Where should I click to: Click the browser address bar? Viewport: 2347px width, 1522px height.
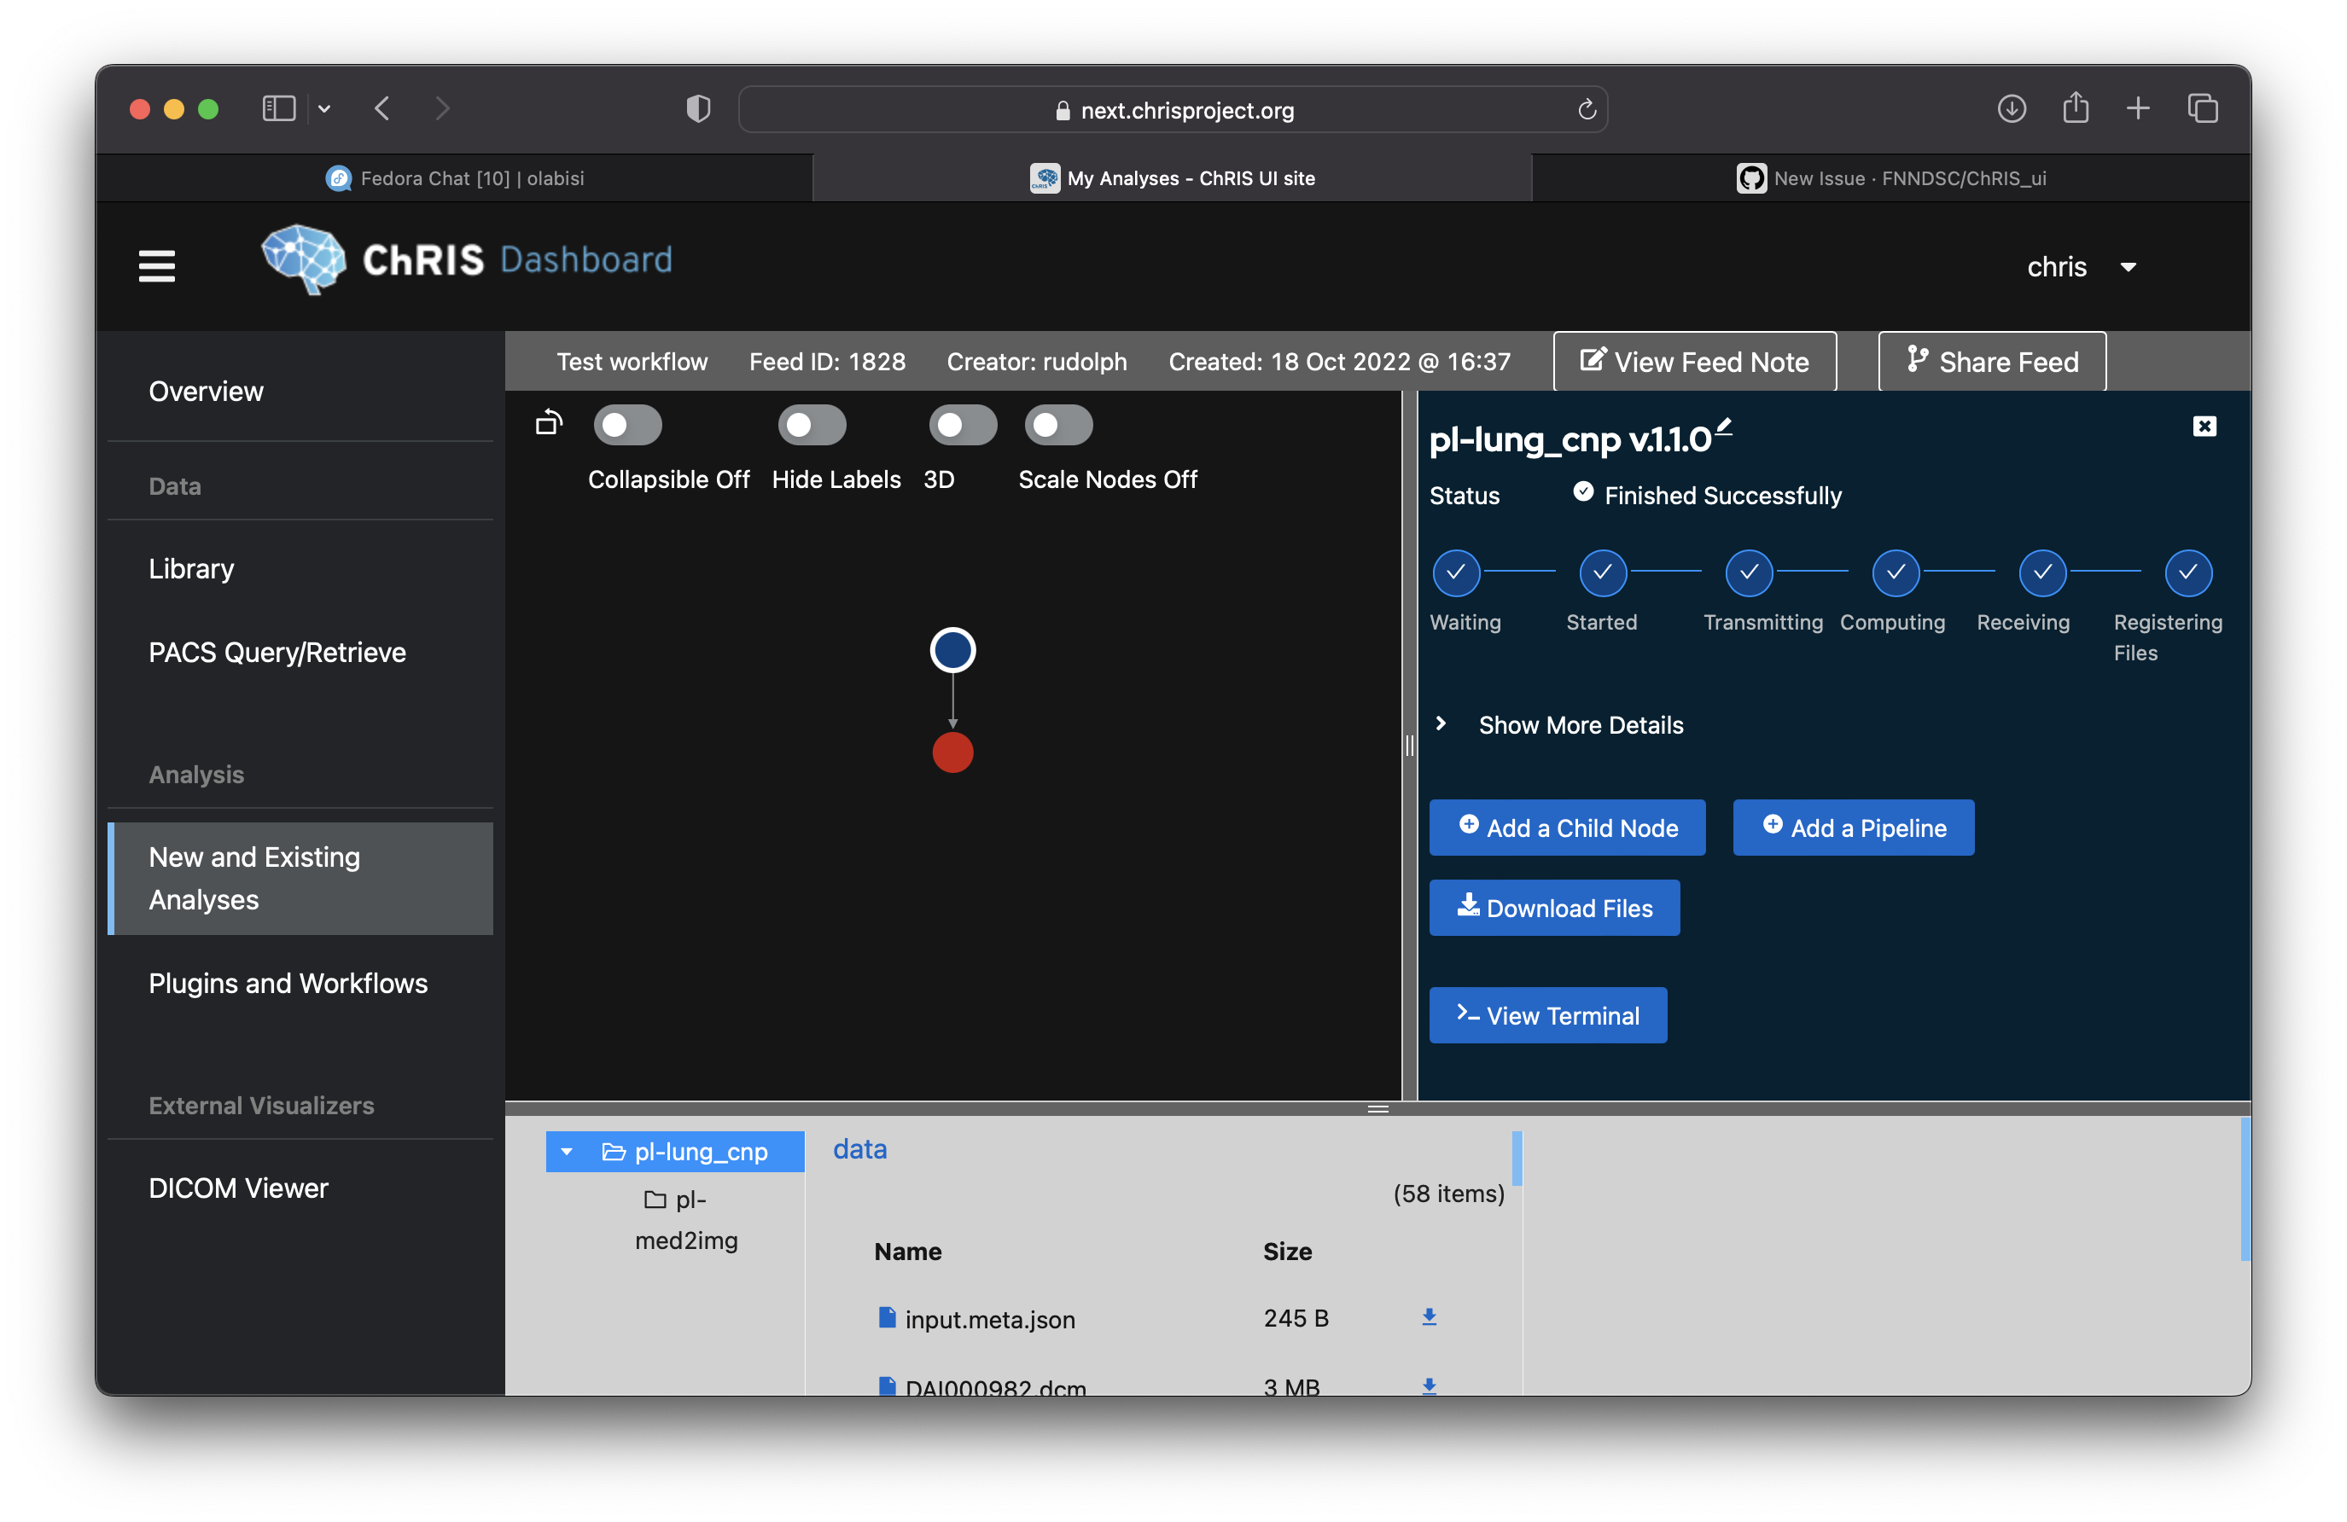pyautogui.click(x=1173, y=109)
